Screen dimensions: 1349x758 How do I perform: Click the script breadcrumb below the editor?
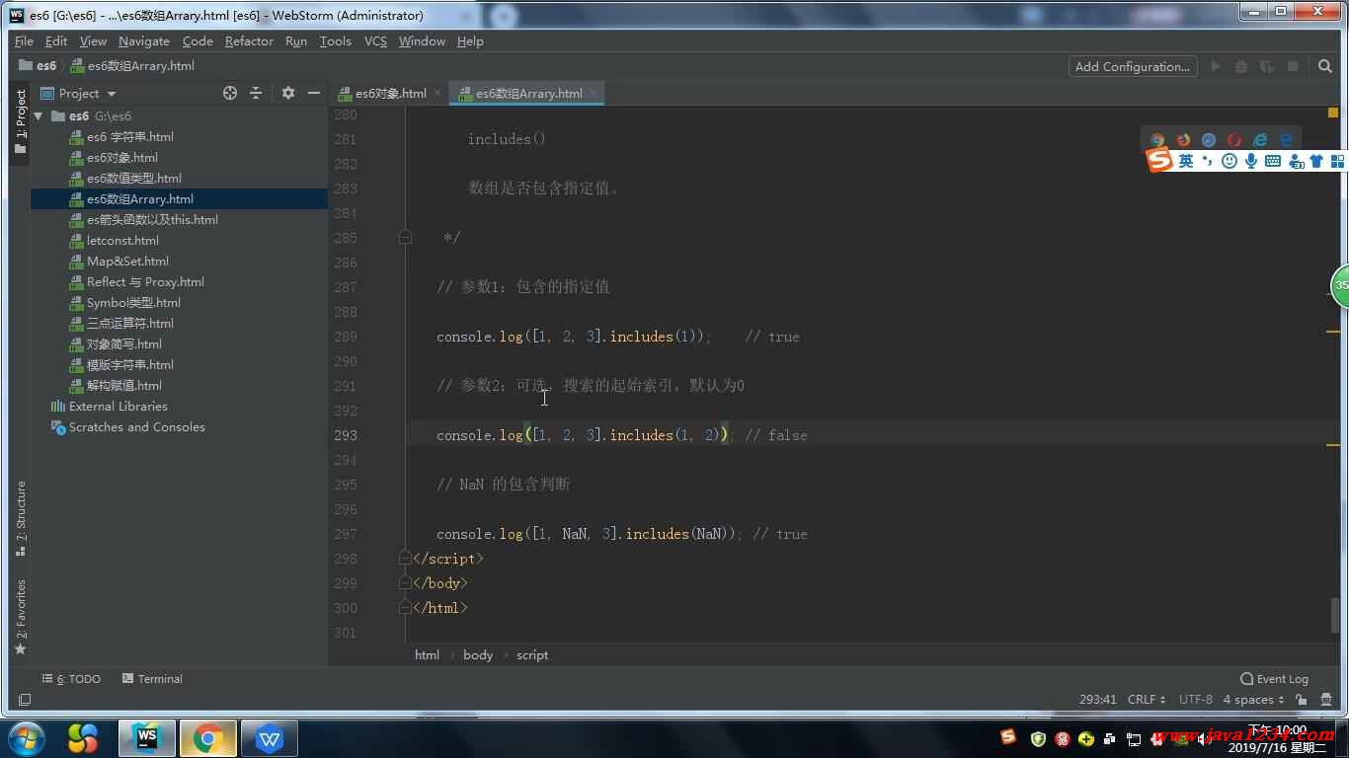click(x=531, y=654)
